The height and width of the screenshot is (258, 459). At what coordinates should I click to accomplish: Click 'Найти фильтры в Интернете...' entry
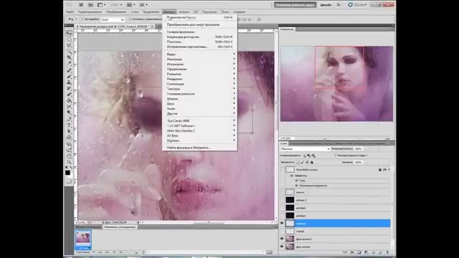pyautogui.click(x=199, y=148)
